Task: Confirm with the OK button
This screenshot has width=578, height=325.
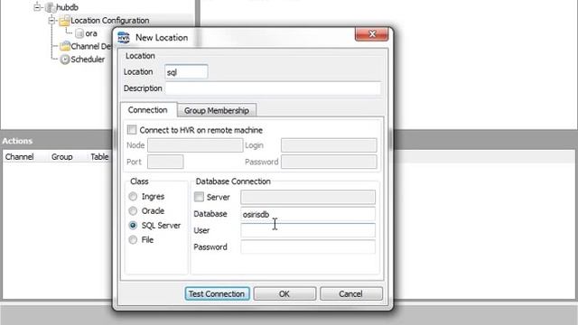Action: pyautogui.click(x=284, y=293)
